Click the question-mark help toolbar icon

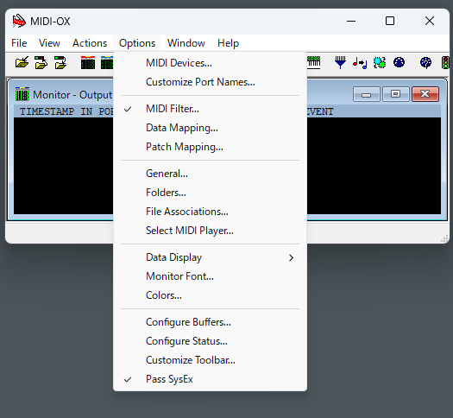[x=425, y=62]
